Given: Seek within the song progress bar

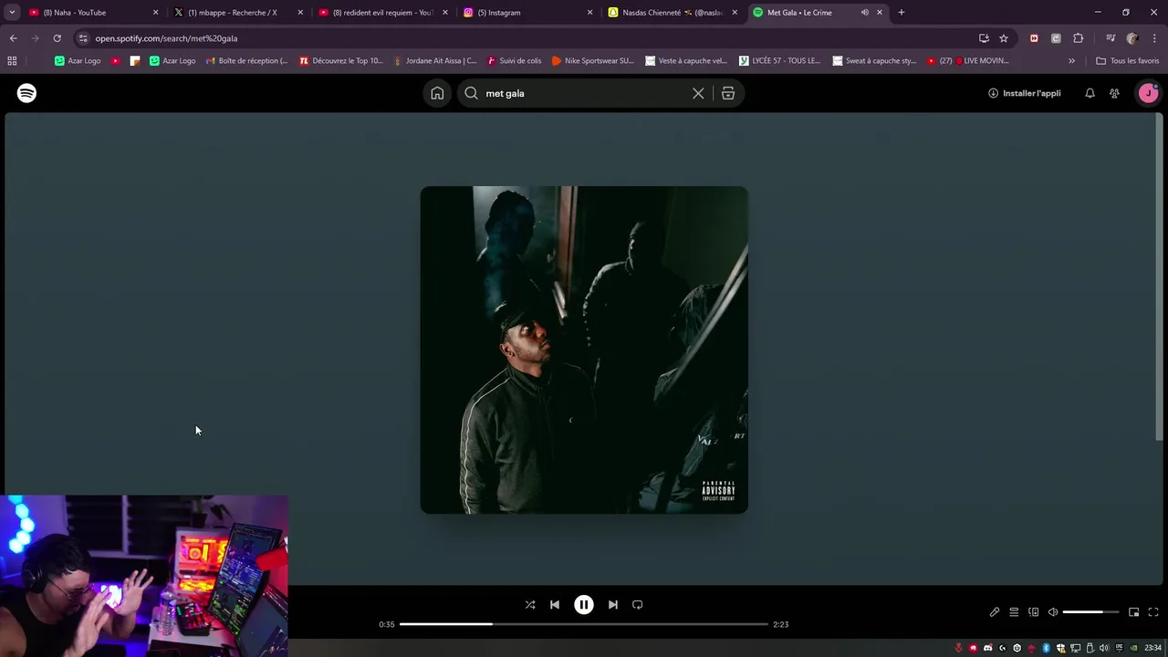Looking at the screenshot, I should 584,624.
